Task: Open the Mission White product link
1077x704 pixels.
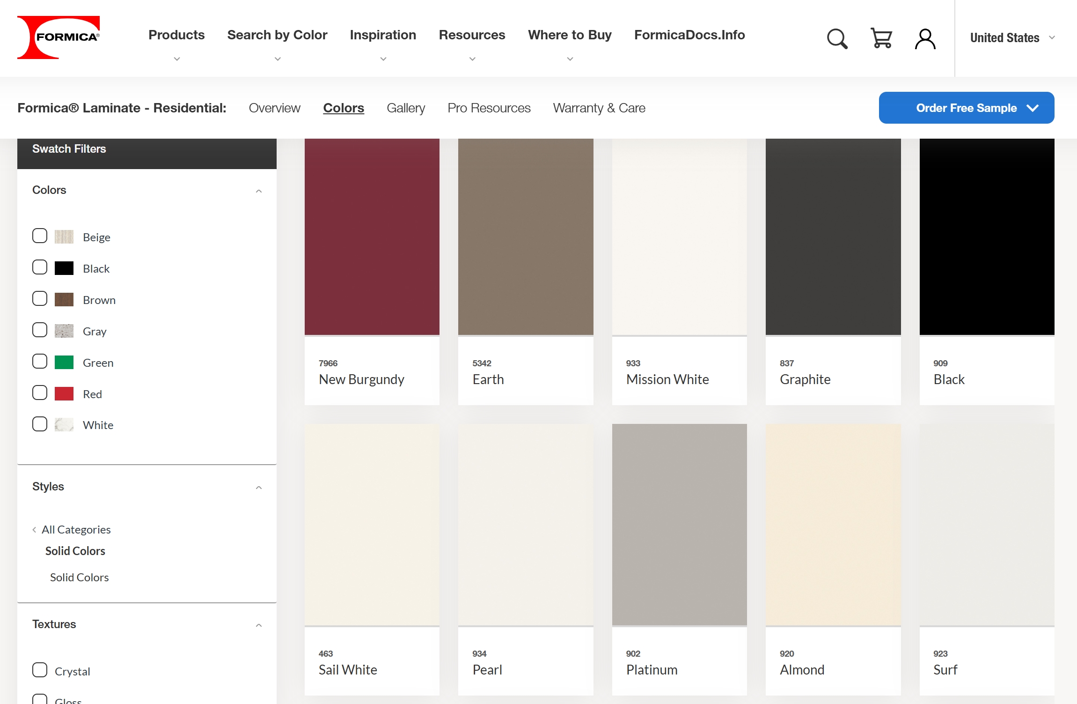Action: click(x=667, y=379)
